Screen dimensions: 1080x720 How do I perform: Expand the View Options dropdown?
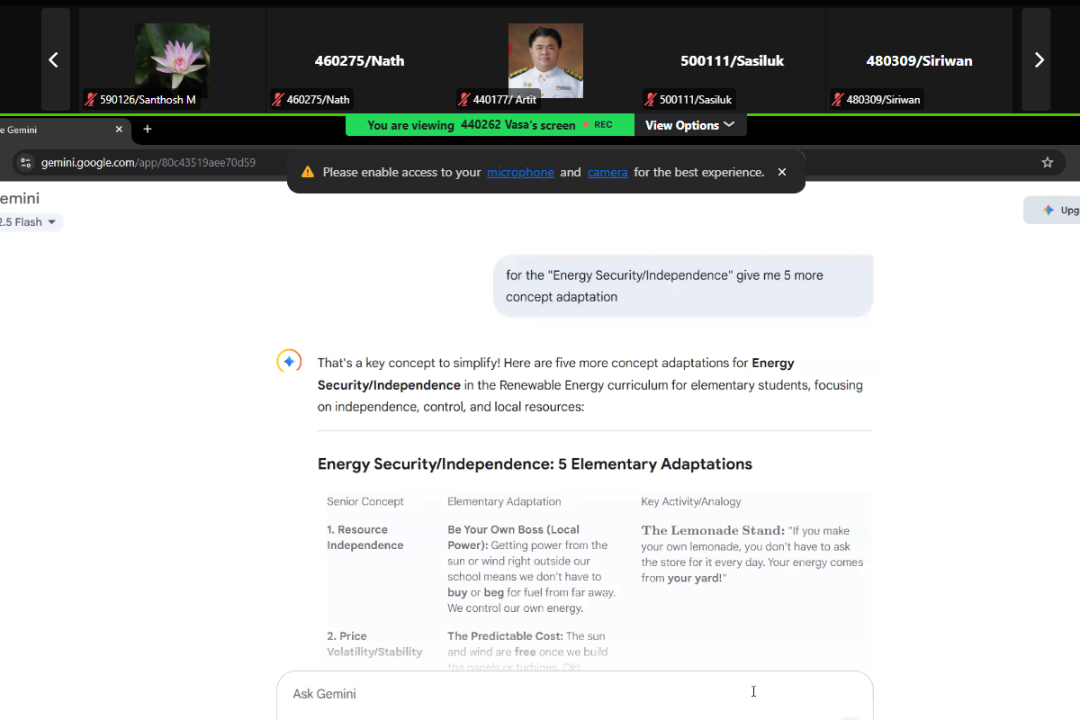689,125
